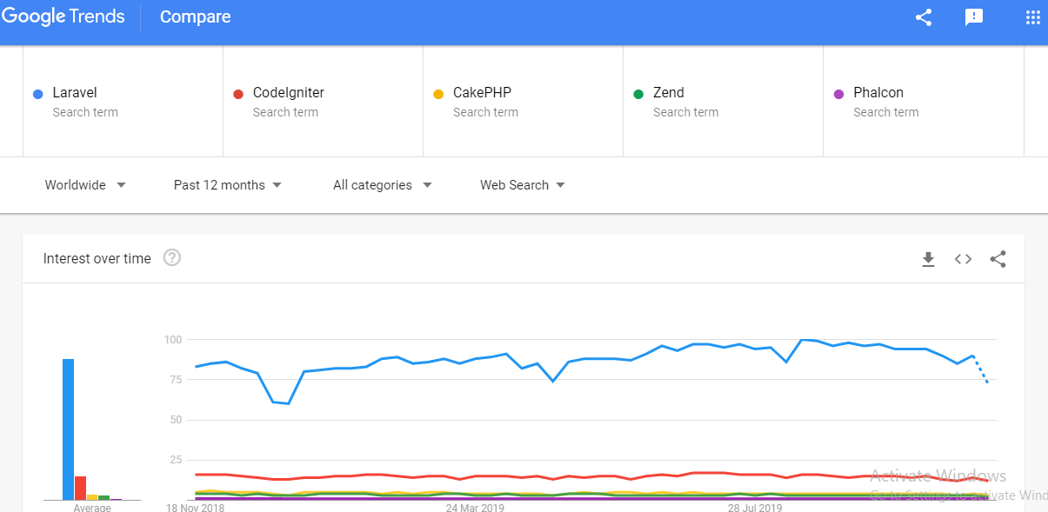This screenshot has height=512, width=1048.
Task: Share the comparison via the top share icon
Action: tap(923, 17)
